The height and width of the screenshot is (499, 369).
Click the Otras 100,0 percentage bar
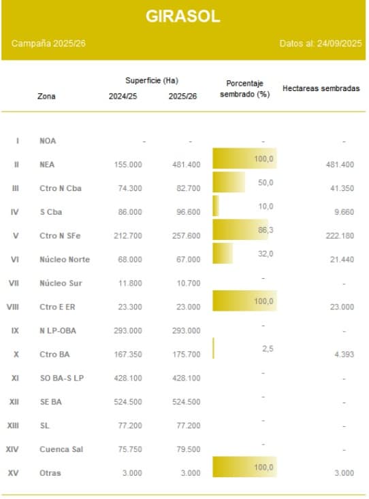click(x=244, y=467)
